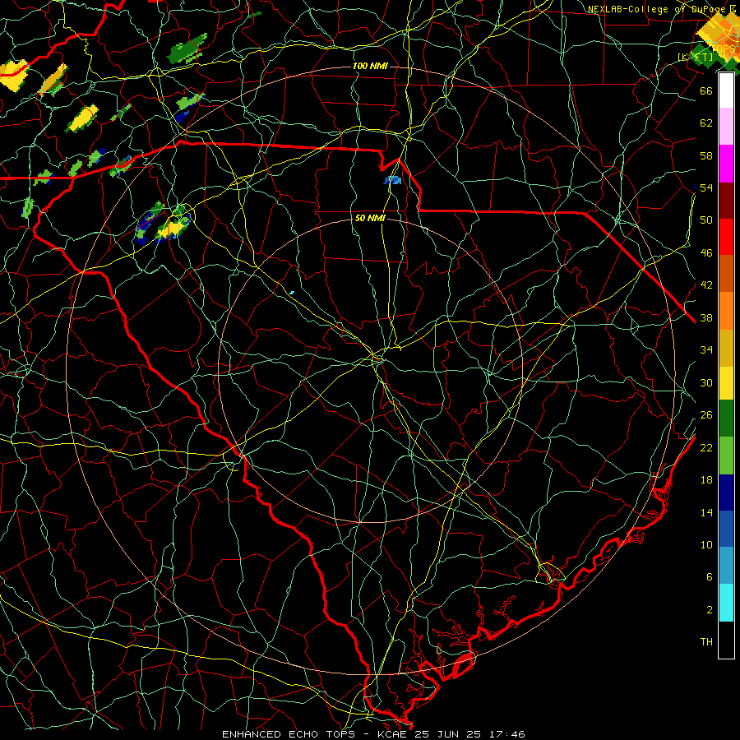This screenshot has width=740, height=740.
Task: Click the '100 NMI' range ring label
Action: coord(370,66)
